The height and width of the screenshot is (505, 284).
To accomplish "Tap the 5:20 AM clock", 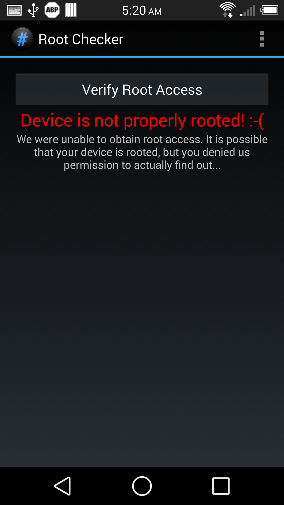I will 142,11.
